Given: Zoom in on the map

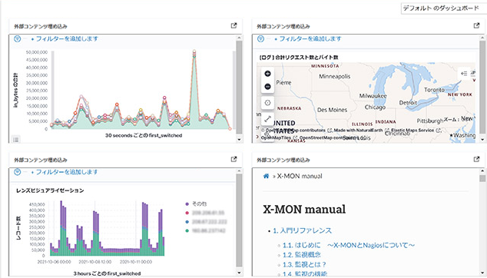Looking at the screenshot, I should point(267,74).
